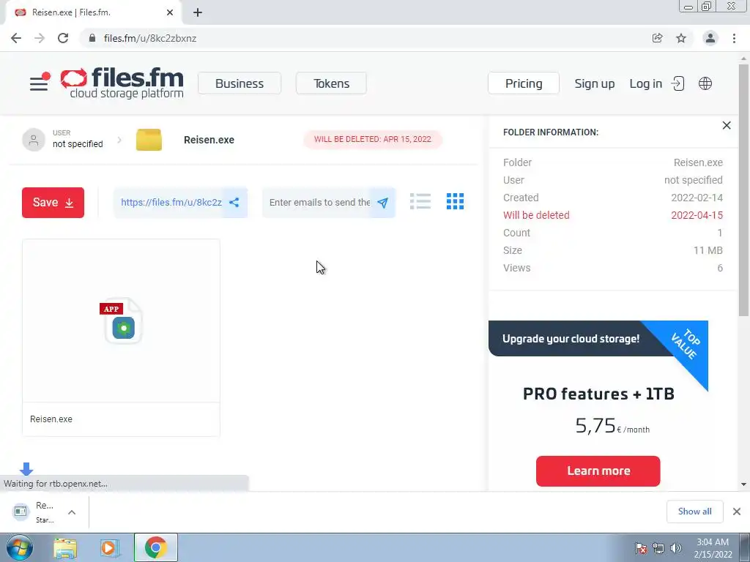Click the Size value 11 MB
The image size is (750, 562).
(708, 250)
